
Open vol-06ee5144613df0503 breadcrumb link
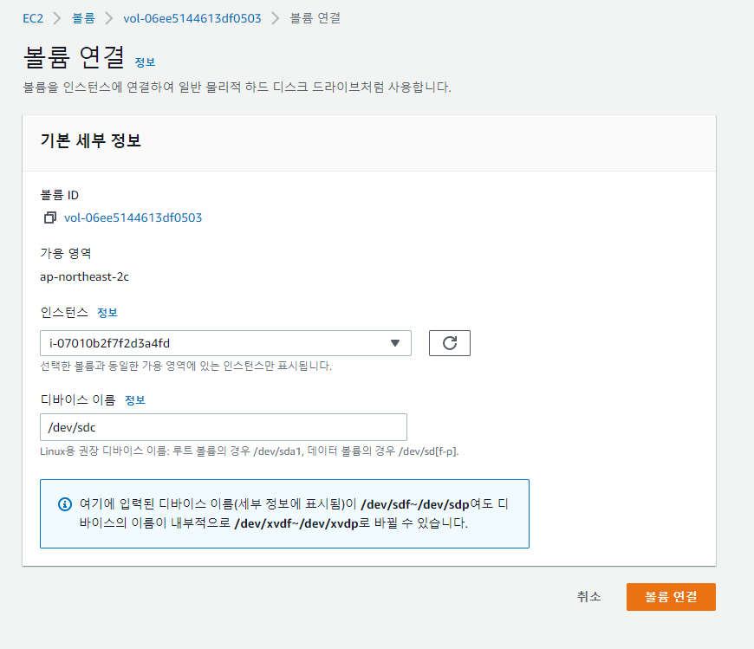point(192,18)
